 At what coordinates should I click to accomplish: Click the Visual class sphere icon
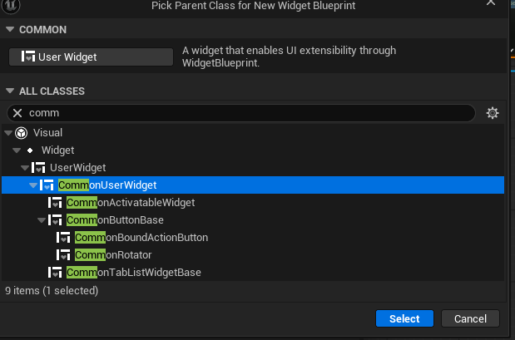pos(22,133)
